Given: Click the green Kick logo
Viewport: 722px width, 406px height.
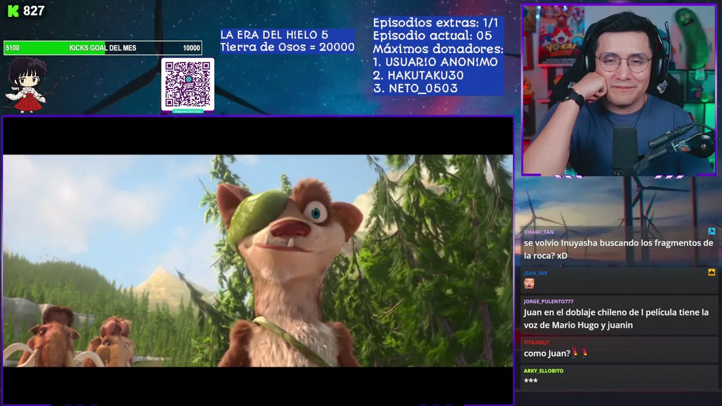Looking at the screenshot, I should [x=13, y=11].
